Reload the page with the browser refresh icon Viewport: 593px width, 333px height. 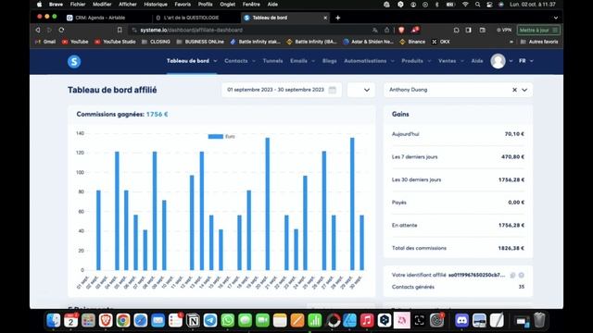point(61,30)
